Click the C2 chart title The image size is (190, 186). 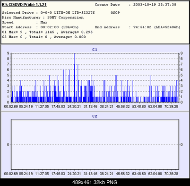(95, 116)
